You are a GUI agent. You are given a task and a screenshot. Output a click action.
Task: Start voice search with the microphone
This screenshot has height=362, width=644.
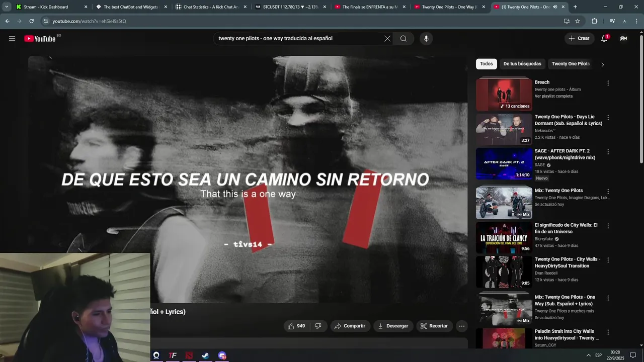(426, 39)
